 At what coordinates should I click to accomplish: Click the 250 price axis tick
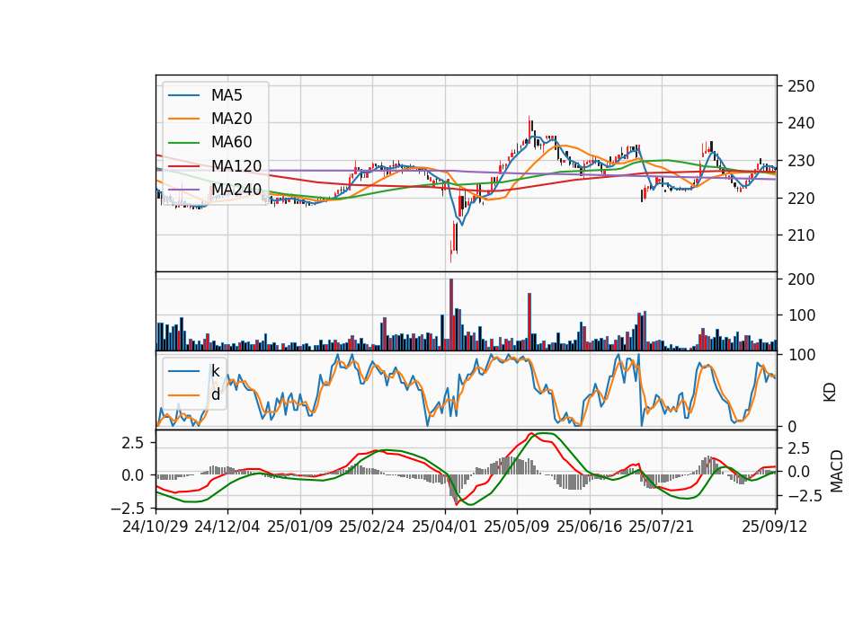pyautogui.click(x=801, y=86)
